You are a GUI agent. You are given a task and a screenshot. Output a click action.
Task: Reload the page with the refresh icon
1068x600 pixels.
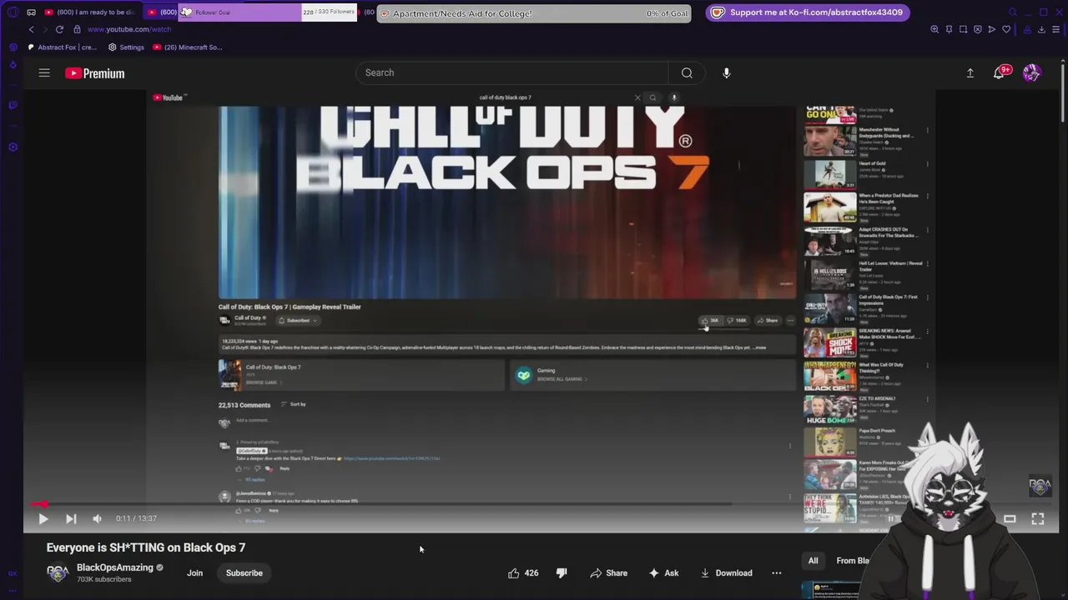pos(59,29)
